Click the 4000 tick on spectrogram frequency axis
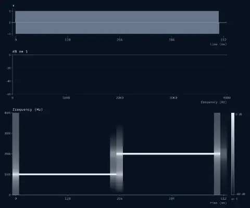 click(x=7, y=113)
